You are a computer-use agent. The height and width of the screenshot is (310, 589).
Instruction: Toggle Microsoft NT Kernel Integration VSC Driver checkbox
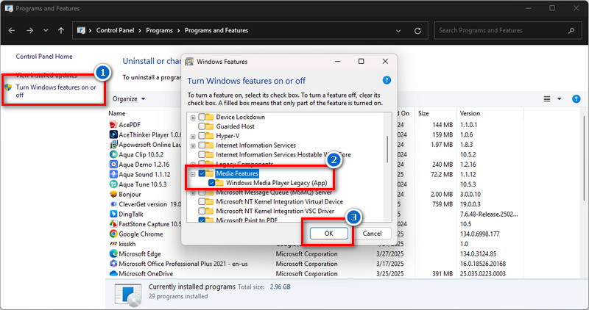coord(202,211)
